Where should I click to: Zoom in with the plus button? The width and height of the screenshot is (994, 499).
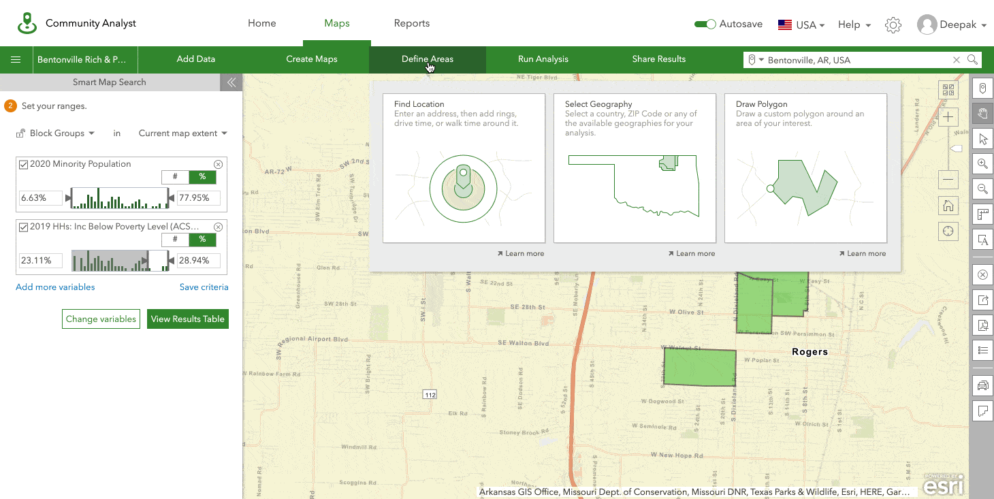(948, 117)
